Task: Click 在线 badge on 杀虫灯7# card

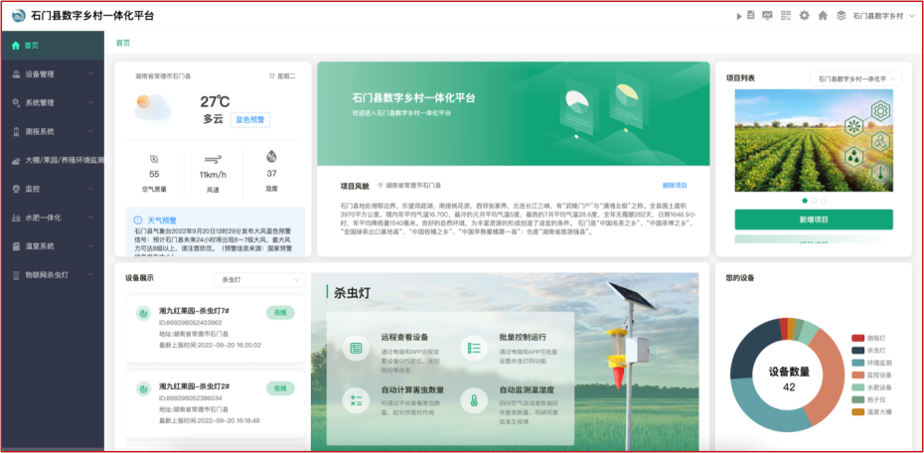Action: (280, 313)
